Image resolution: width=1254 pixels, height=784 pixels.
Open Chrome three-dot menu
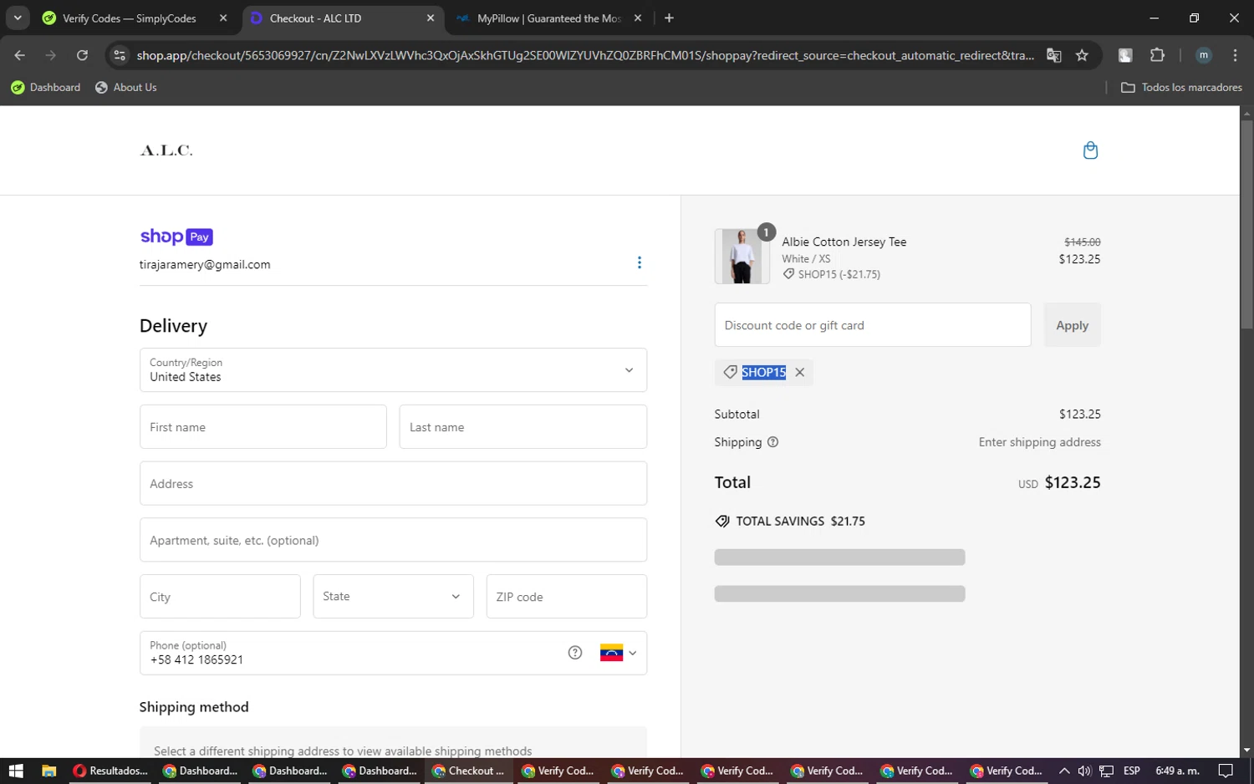click(1235, 55)
